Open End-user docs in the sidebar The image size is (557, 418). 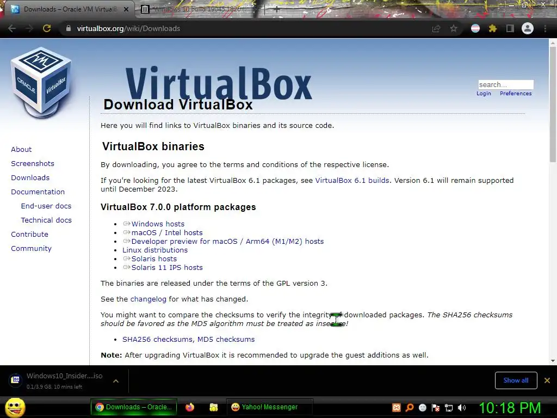(46, 206)
